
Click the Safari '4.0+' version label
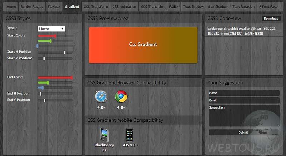click(101, 107)
